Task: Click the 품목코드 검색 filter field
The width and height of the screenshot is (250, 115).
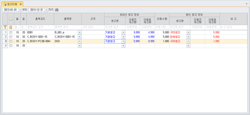Action: (40, 27)
